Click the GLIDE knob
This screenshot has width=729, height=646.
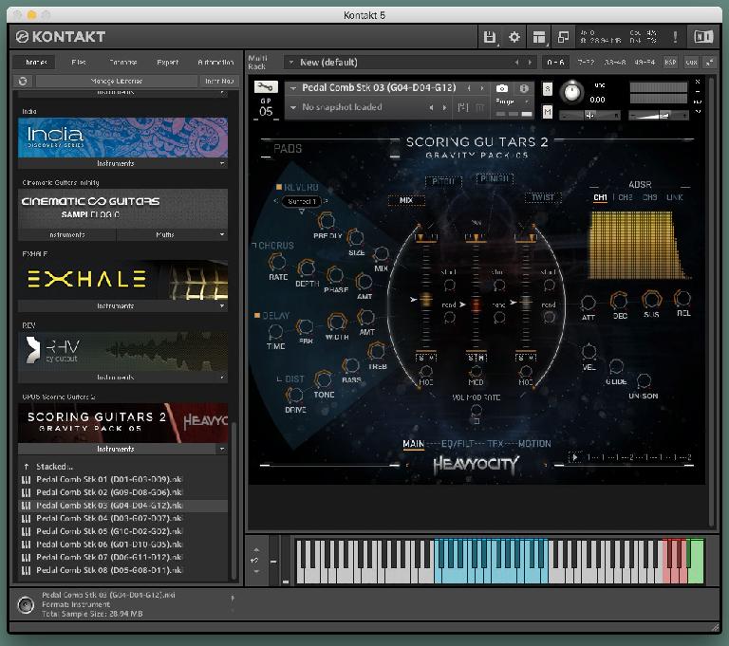tap(616, 367)
